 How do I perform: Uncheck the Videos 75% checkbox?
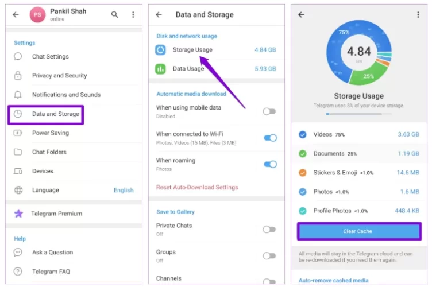coord(303,135)
